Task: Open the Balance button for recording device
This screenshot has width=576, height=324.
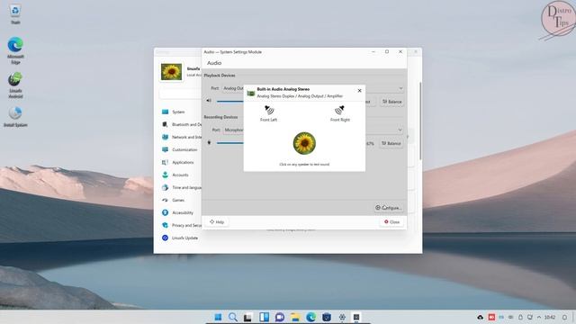Action: (391, 143)
